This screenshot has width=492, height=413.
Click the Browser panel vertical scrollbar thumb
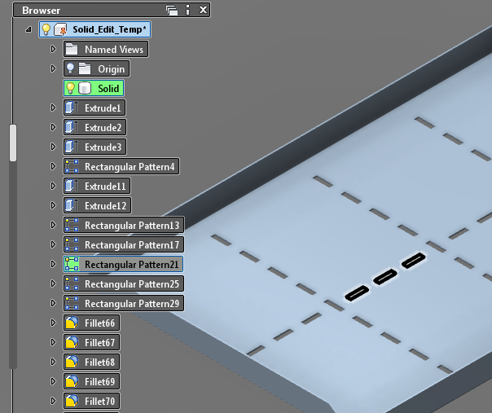click(x=12, y=143)
